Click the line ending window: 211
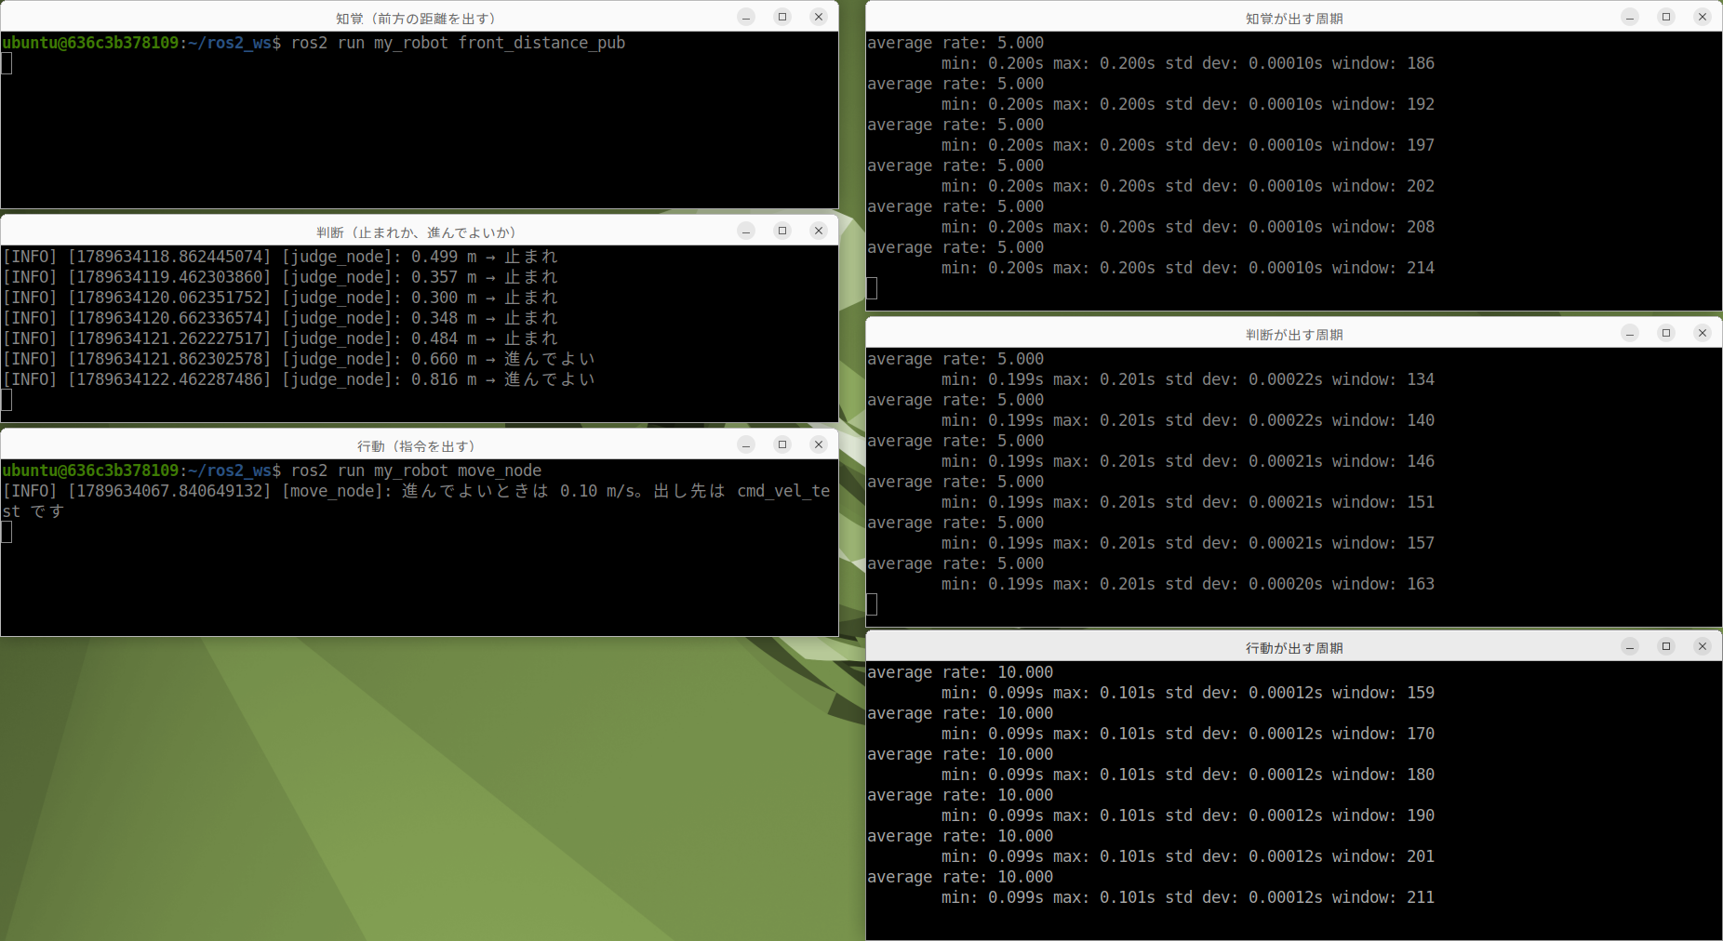 [x=1188, y=897]
